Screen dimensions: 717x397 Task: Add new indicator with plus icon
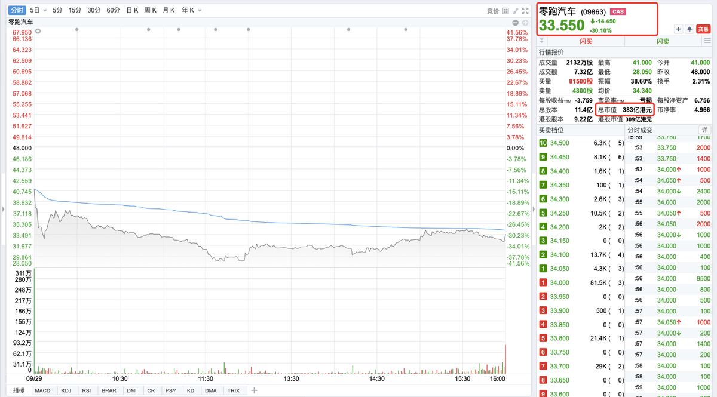[x=254, y=390]
